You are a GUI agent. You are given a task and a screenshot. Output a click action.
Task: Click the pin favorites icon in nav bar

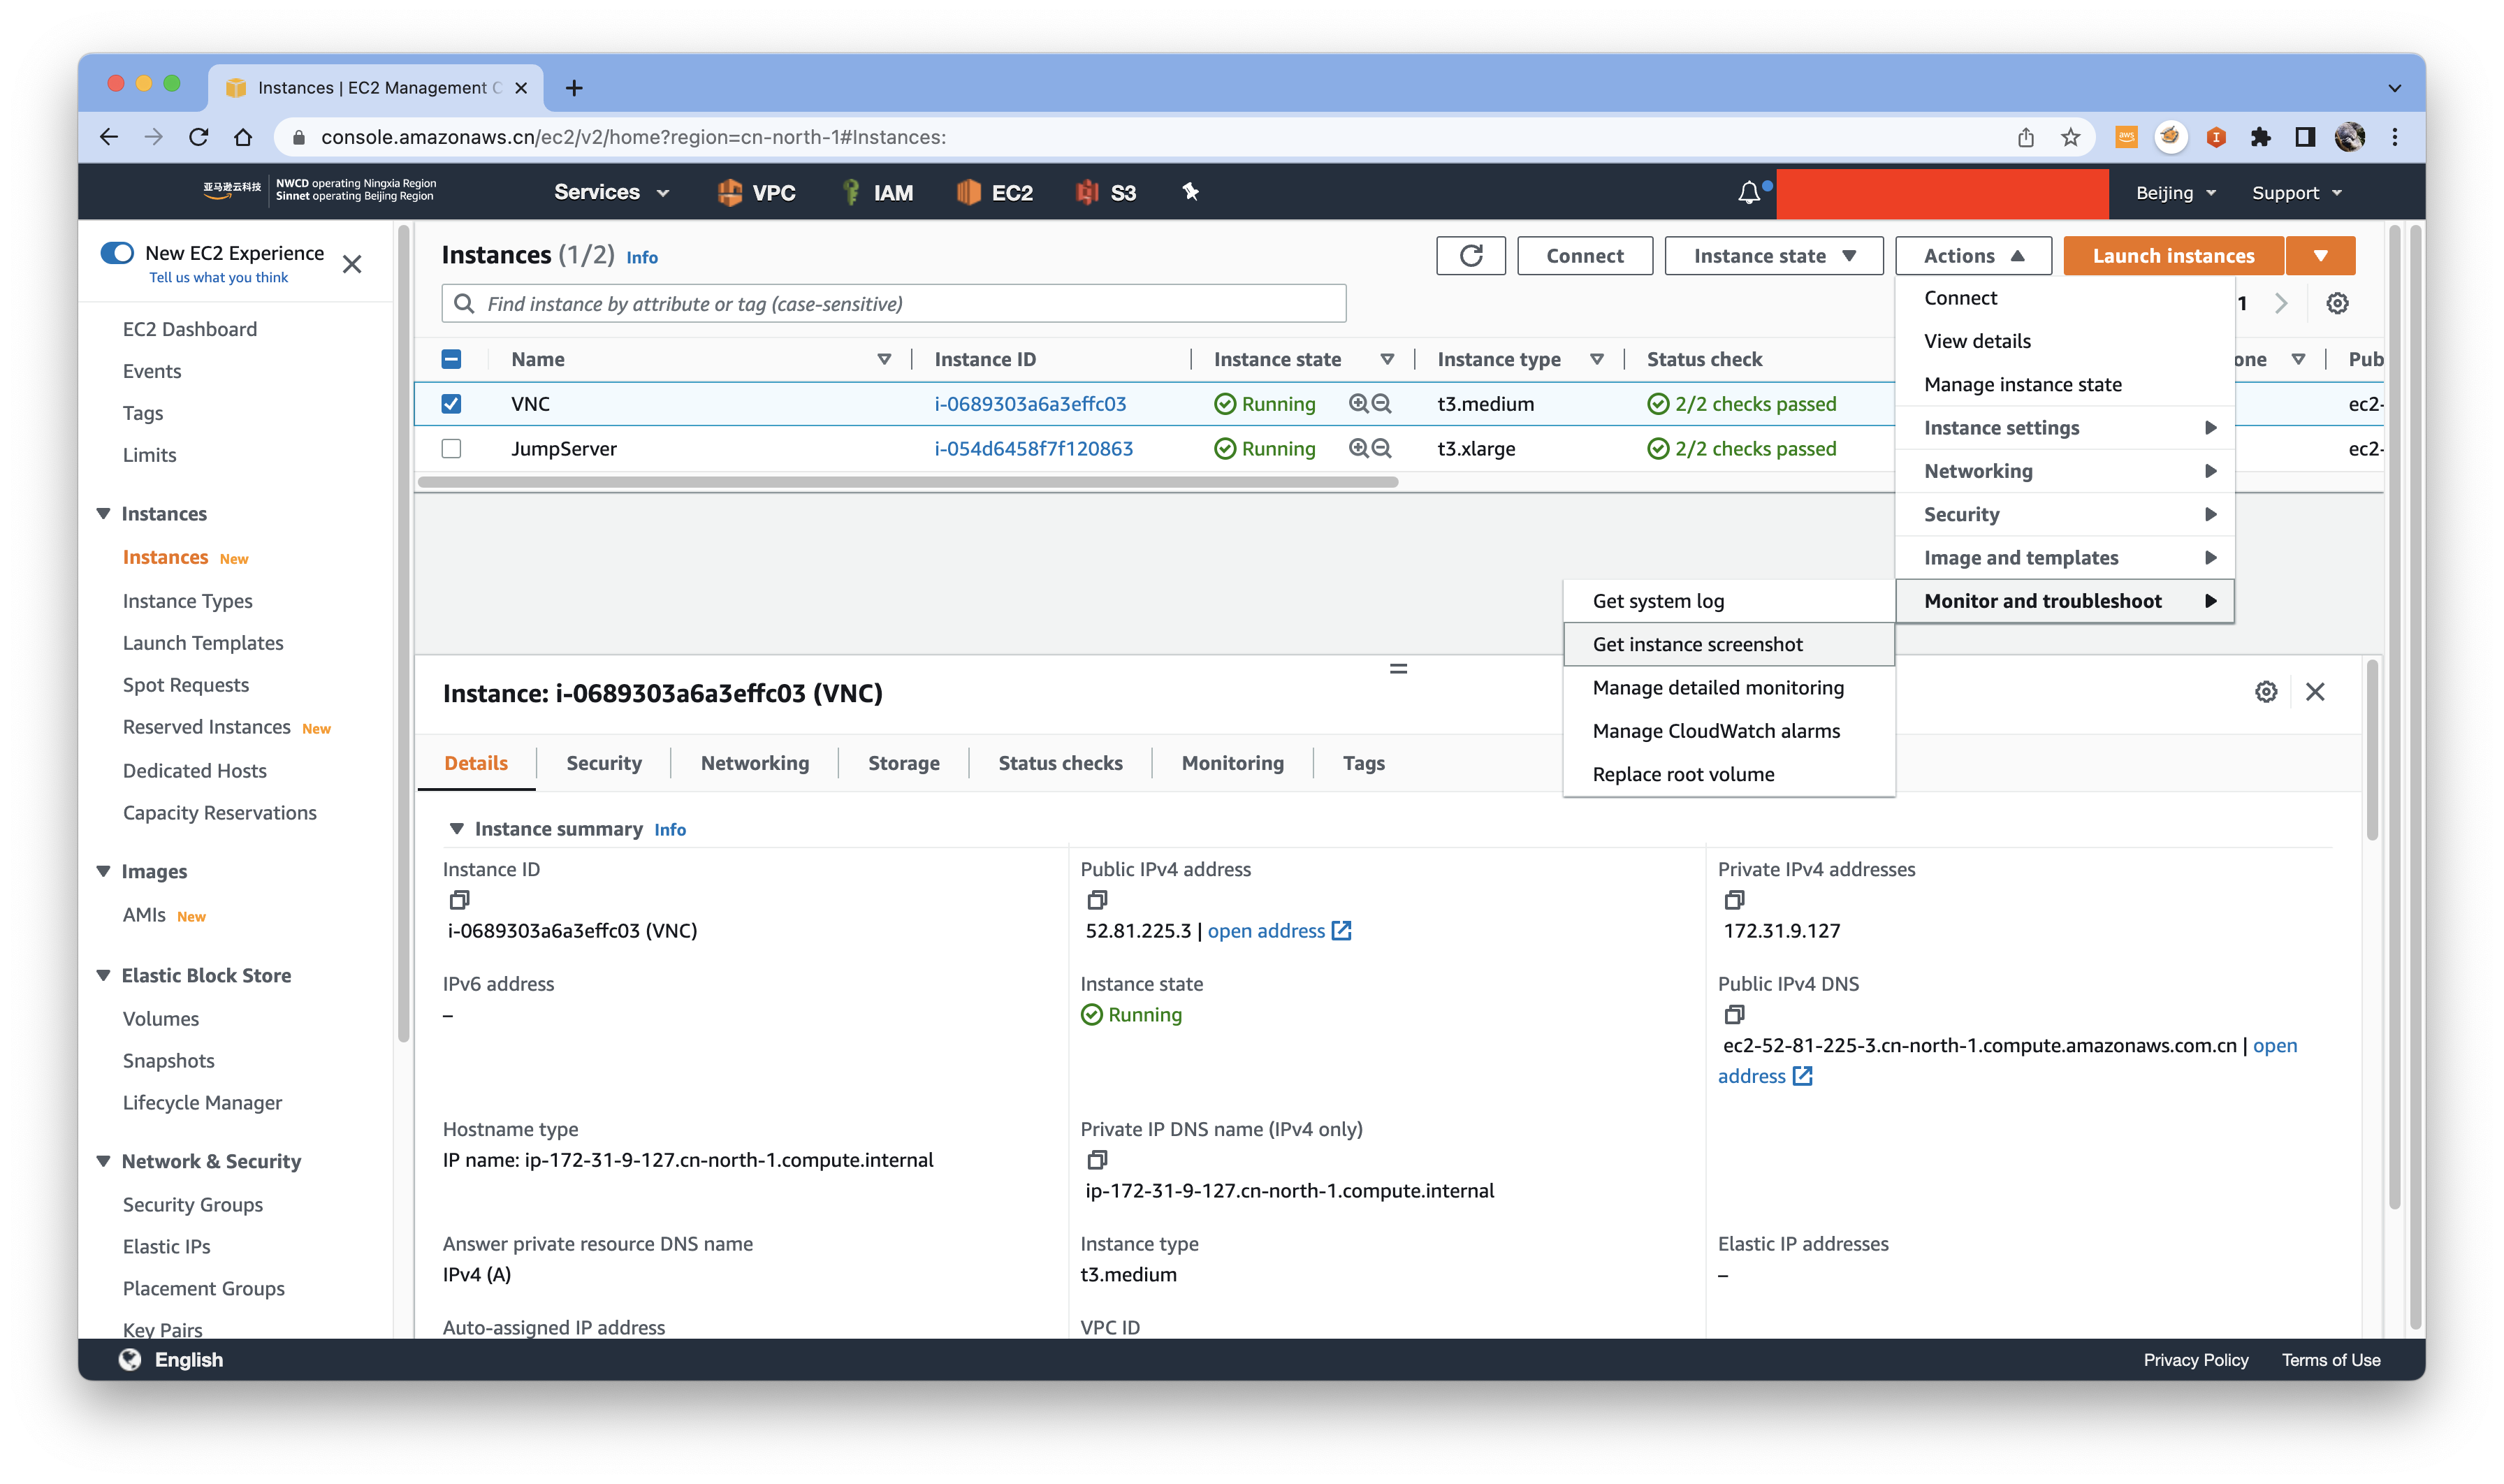1190,191
